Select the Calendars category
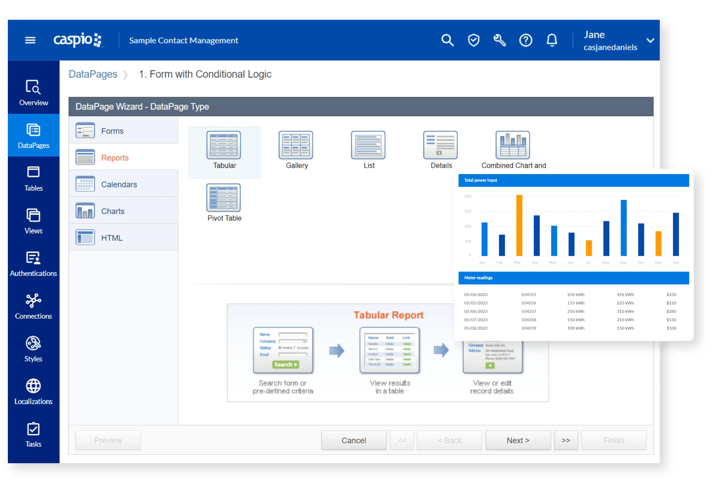Screen dimensions: 716x483 124,184
